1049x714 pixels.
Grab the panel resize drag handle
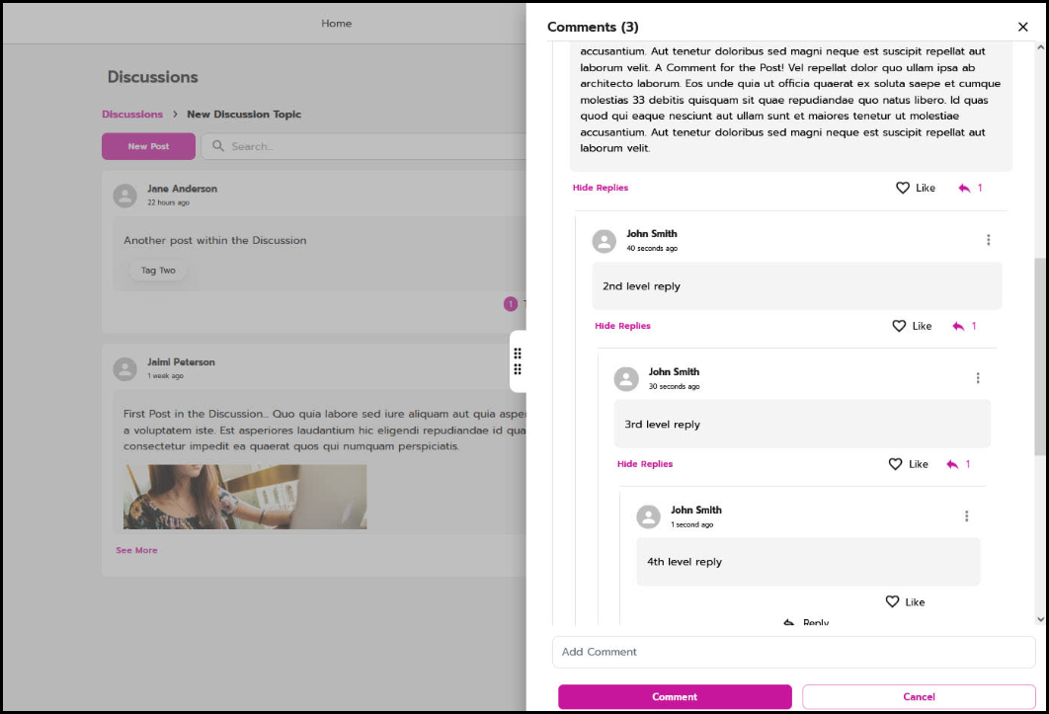tap(517, 361)
